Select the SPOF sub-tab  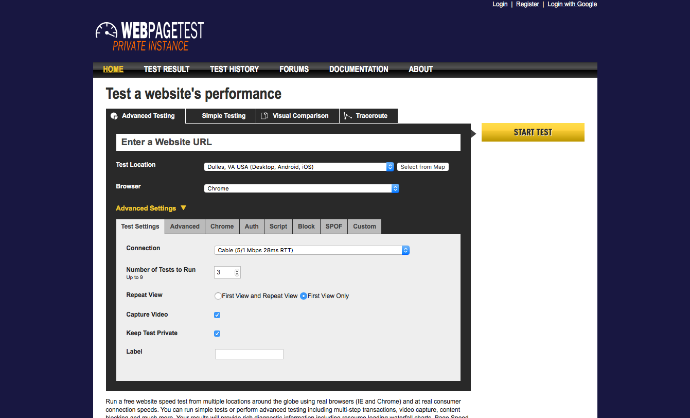click(334, 227)
